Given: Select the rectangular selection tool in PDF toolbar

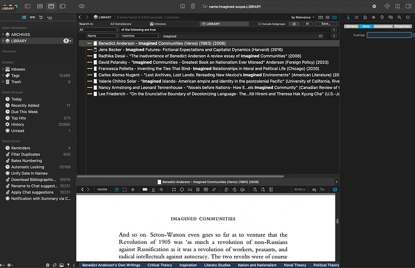Looking at the screenshot, I should [x=124, y=189].
